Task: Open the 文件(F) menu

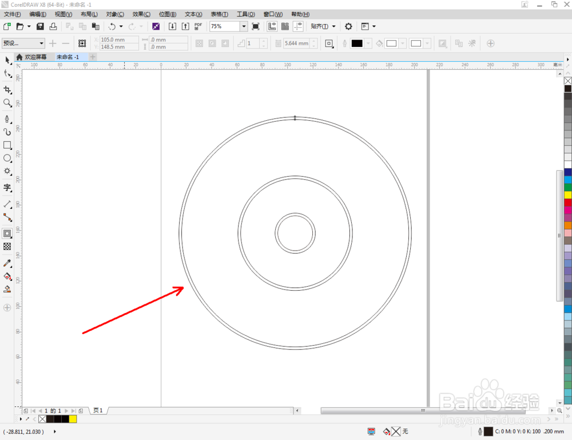Action: coord(12,14)
